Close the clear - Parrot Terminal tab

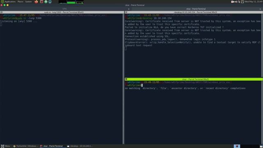(x=260, y=9)
